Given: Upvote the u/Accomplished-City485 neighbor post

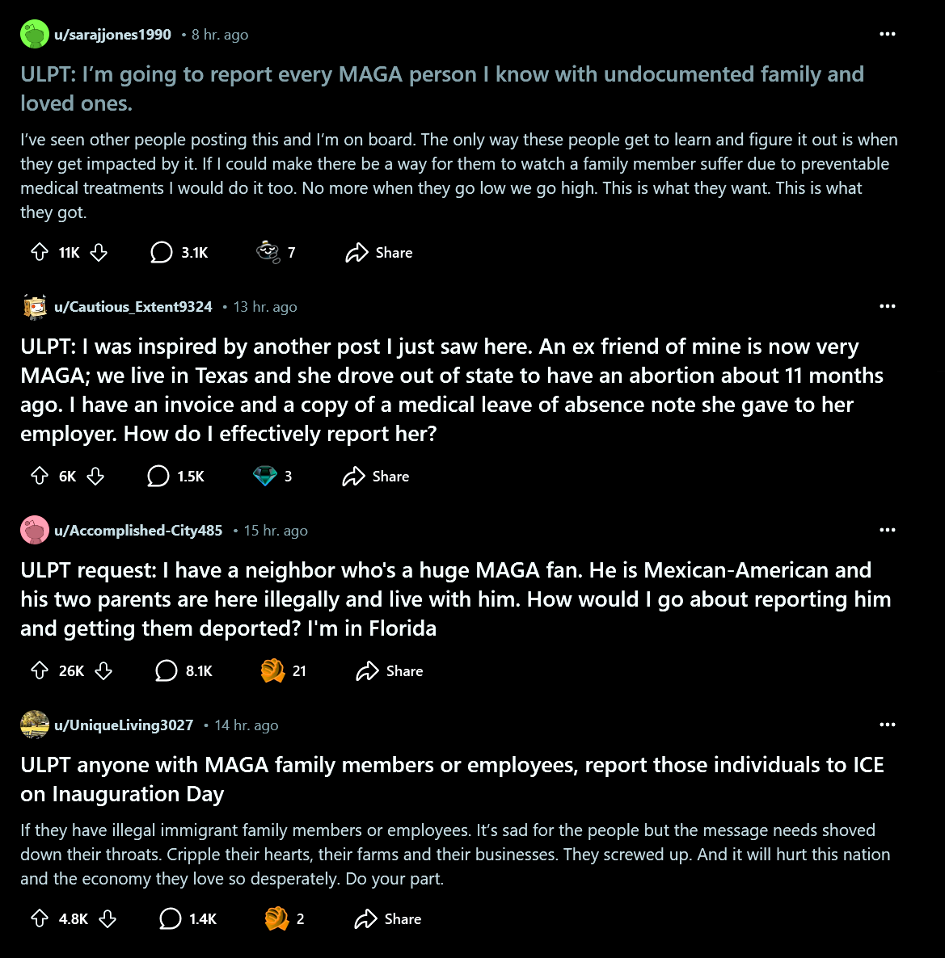Looking at the screenshot, I should tap(40, 671).
